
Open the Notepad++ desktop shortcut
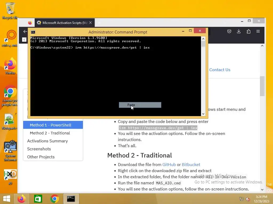point(10,121)
